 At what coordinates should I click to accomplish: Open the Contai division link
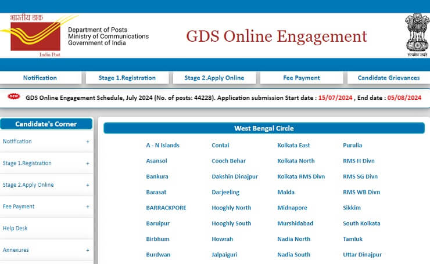(220, 145)
